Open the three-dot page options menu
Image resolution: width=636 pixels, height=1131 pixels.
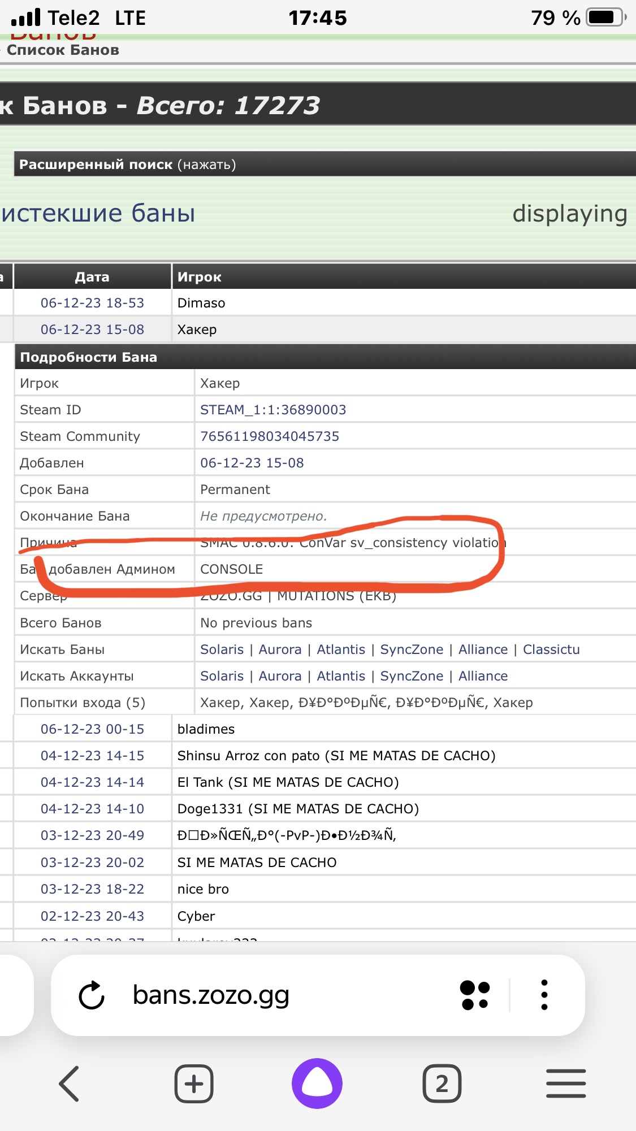544,995
